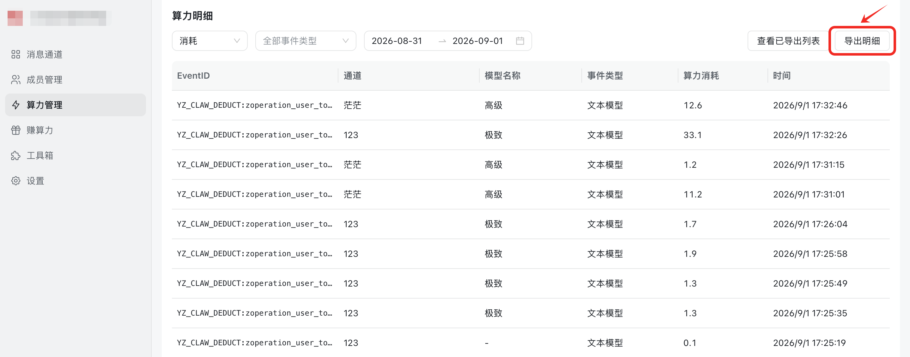Click 算力消耗 value 0.1

689,343
